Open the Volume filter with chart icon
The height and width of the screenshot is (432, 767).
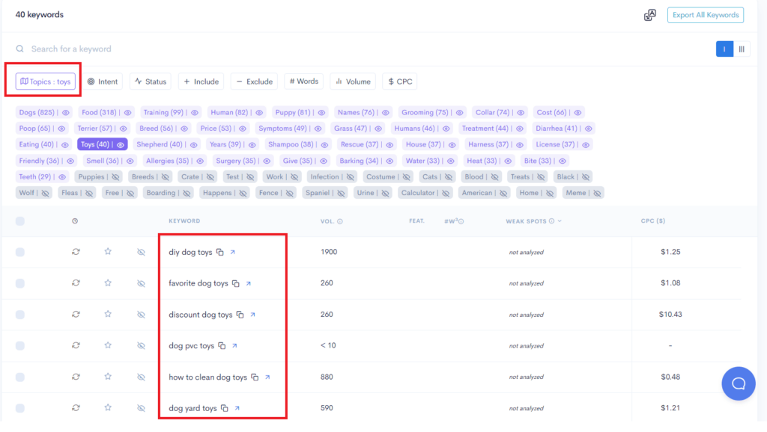(x=353, y=81)
